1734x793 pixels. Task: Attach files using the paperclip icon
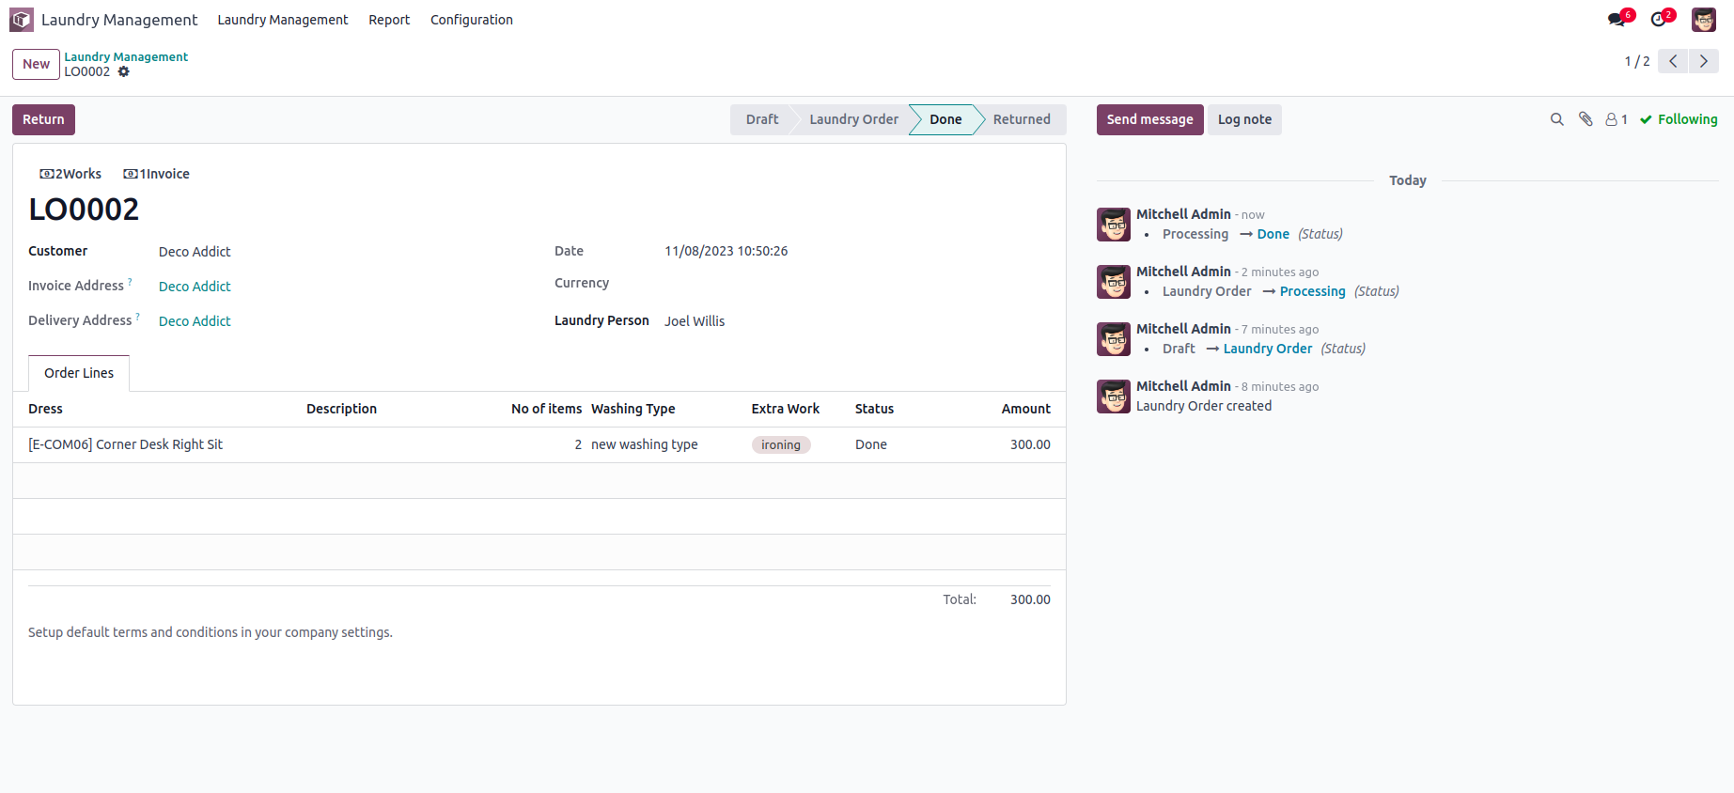pyautogui.click(x=1586, y=119)
